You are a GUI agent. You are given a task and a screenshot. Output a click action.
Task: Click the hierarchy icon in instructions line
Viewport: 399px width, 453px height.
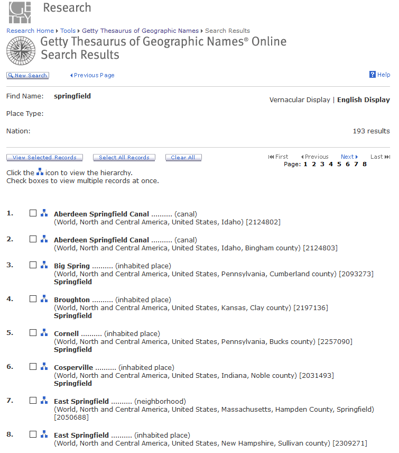point(40,172)
